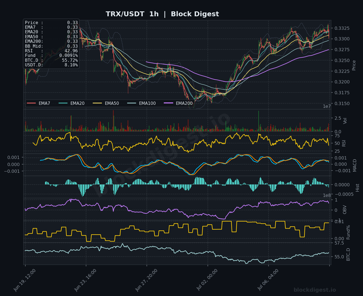Click the blockdigest.io footer text
This screenshot has height=296, width=363.
pos(315,290)
